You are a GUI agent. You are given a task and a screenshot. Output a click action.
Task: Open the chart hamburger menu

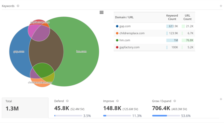pyautogui.click(x=101, y=12)
